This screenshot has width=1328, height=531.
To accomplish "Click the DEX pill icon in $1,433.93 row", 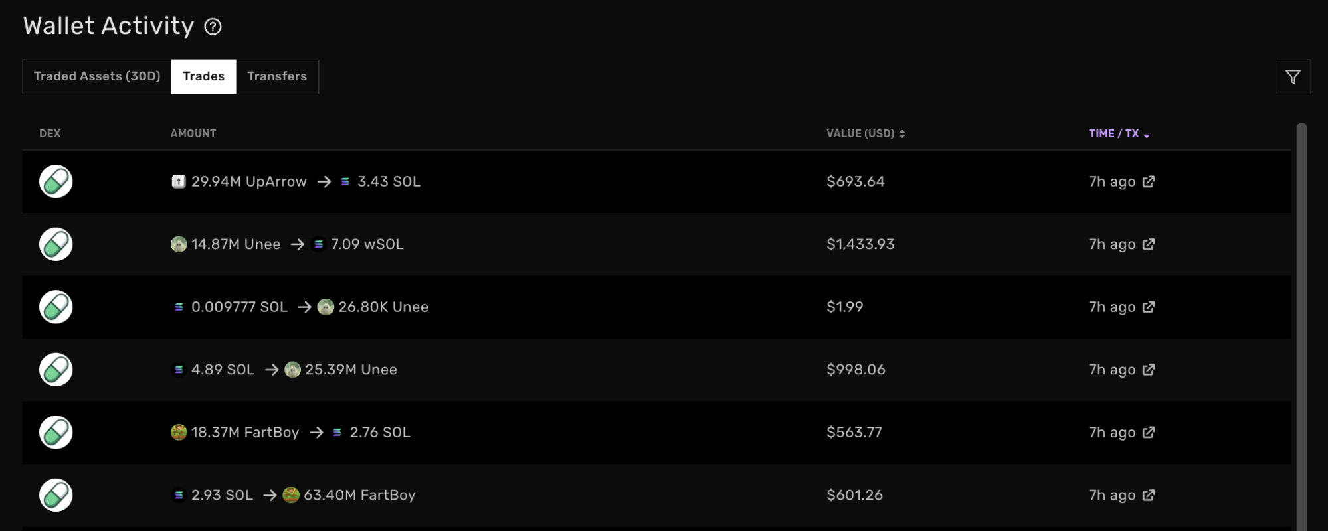I will point(56,244).
